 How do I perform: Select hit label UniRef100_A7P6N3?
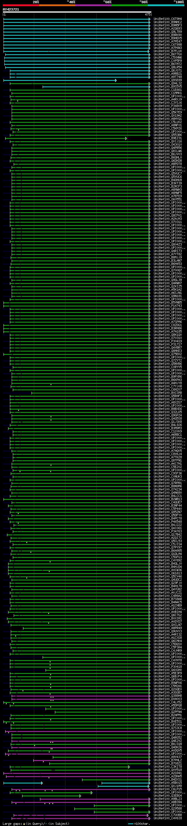(x=168, y=48)
